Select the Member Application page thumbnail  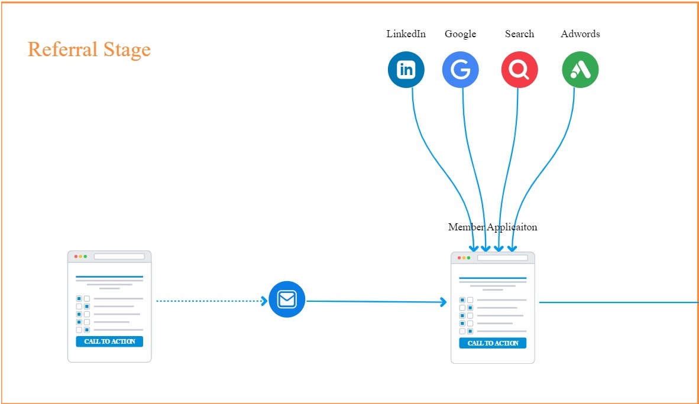pyautogui.click(x=493, y=308)
